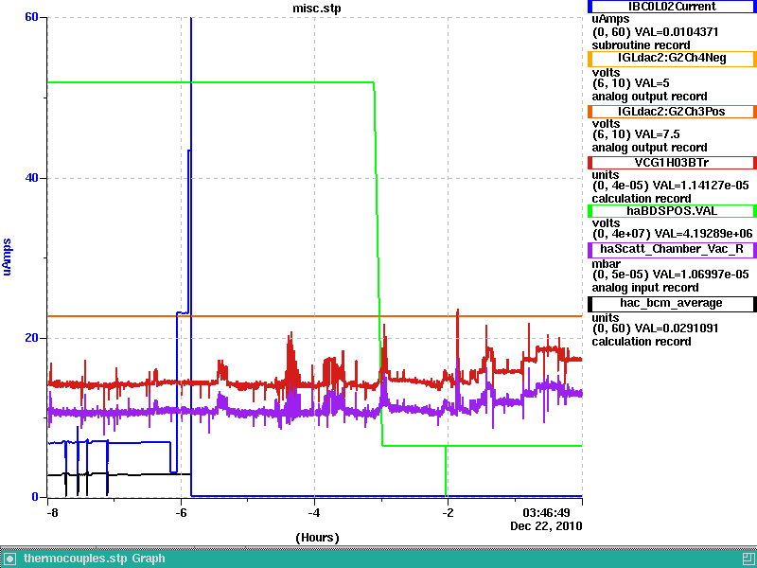The width and height of the screenshot is (757, 568).
Task: Select the haBDSPOS.VAL legend entry
Action: [672, 211]
